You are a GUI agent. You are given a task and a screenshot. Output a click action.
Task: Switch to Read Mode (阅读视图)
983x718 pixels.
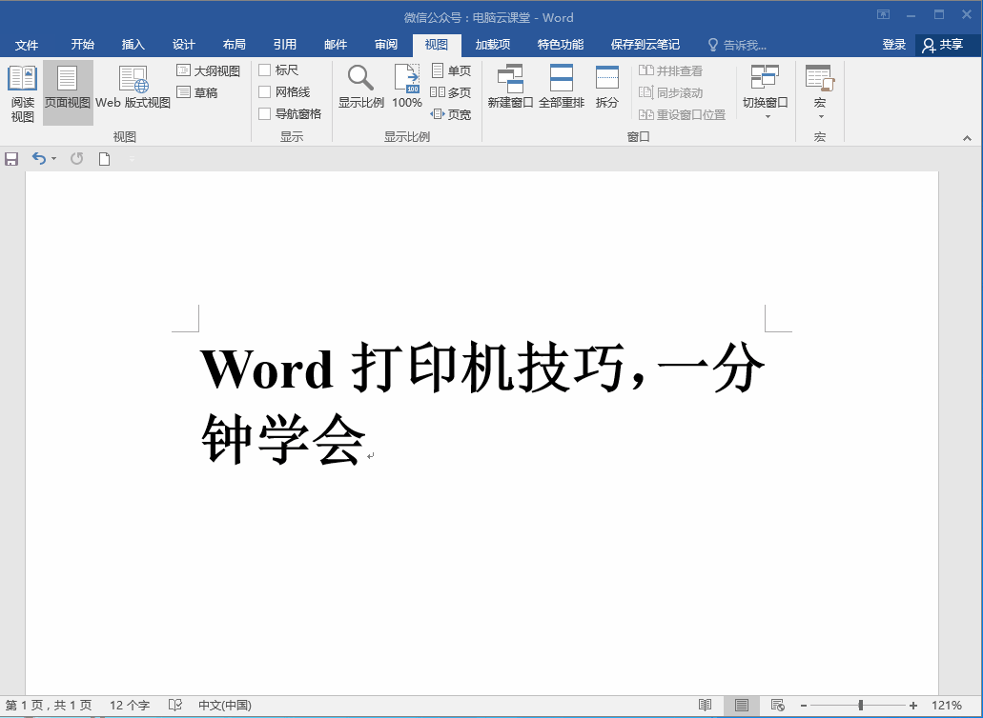click(22, 92)
